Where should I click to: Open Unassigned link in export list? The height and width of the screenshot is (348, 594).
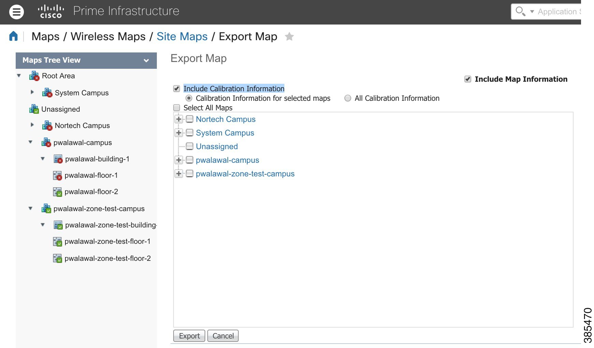(217, 146)
